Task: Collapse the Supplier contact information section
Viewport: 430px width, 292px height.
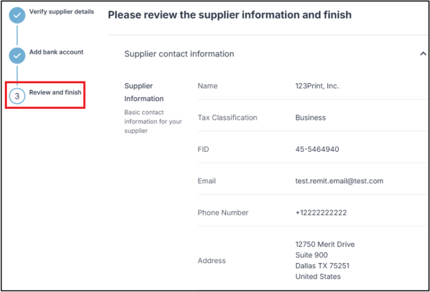Action: click(422, 54)
